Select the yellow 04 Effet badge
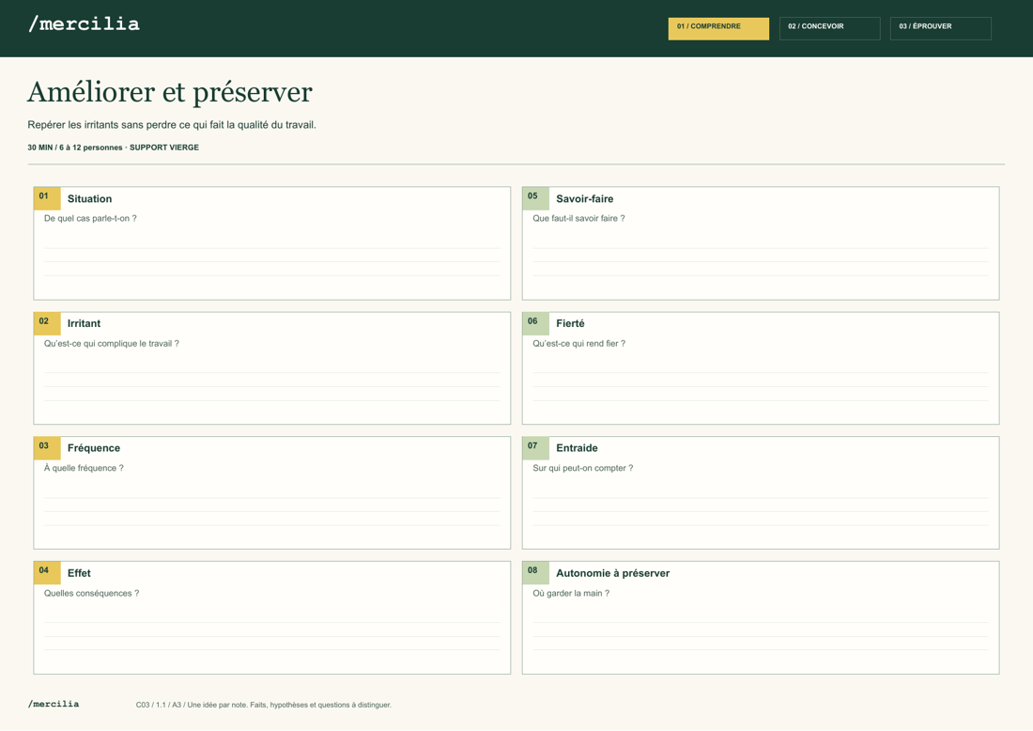This screenshot has width=1033, height=731. [47, 573]
